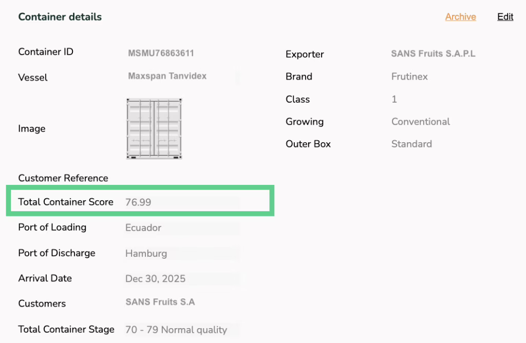
Task: Click the Container details heading
Action: (x=60, y=17)
